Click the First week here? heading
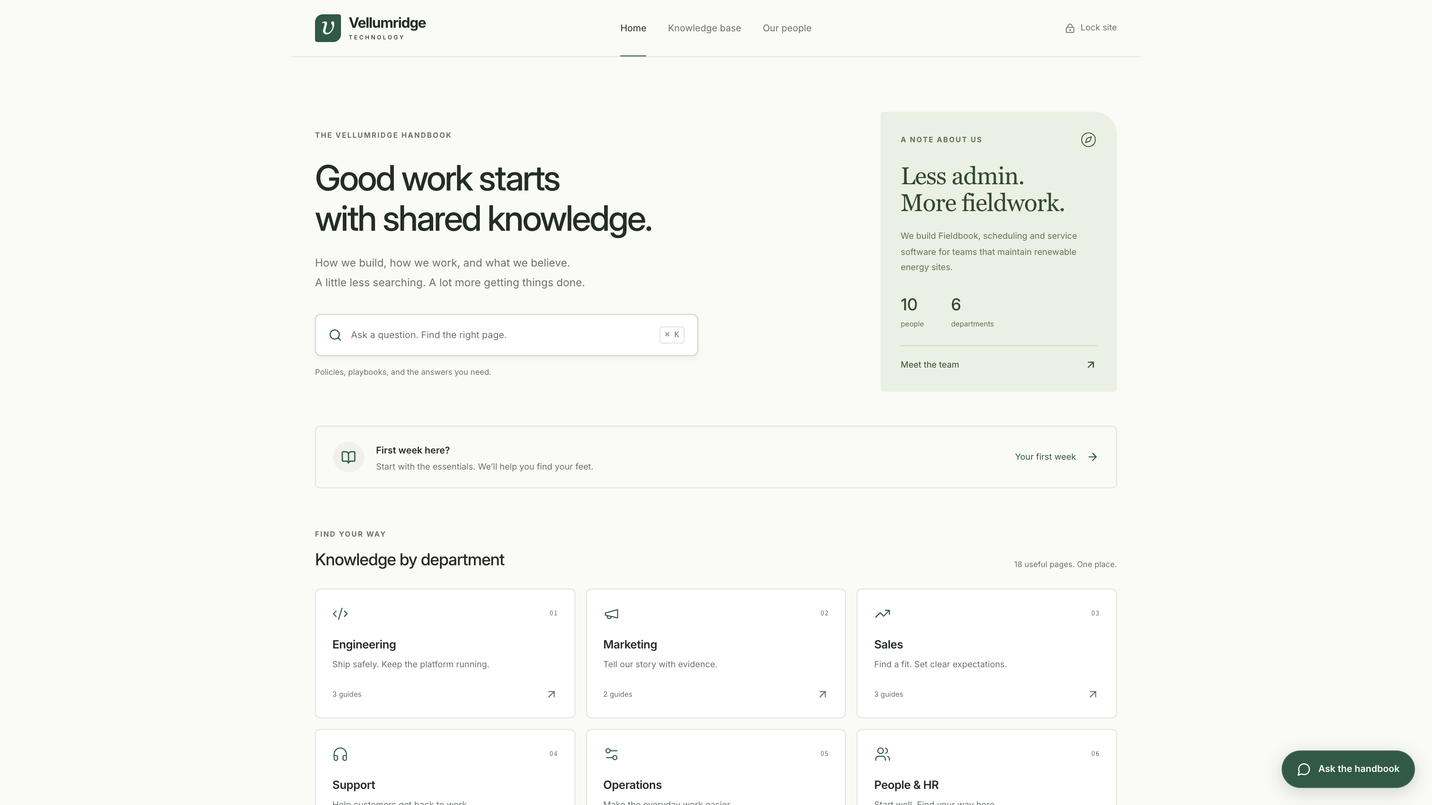 (413, 450)
